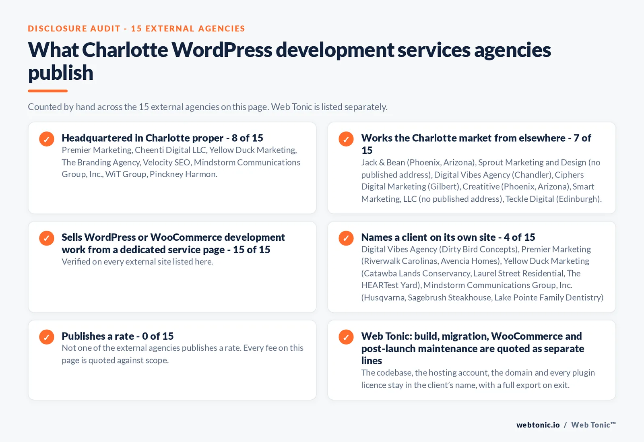Select the heading 'Headquartered in Charlotte proper - 8 of 15'
The height and width of the screenshot is (442, 644).
162,138
